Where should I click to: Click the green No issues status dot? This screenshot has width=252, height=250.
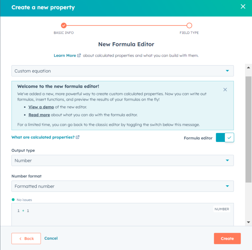click(x=13, y=200)
